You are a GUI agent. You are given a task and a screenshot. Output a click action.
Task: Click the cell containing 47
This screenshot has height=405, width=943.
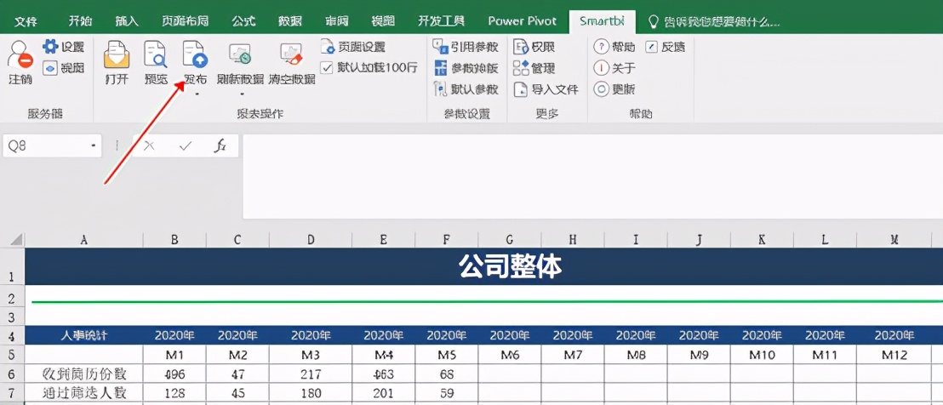pos(237,374)
